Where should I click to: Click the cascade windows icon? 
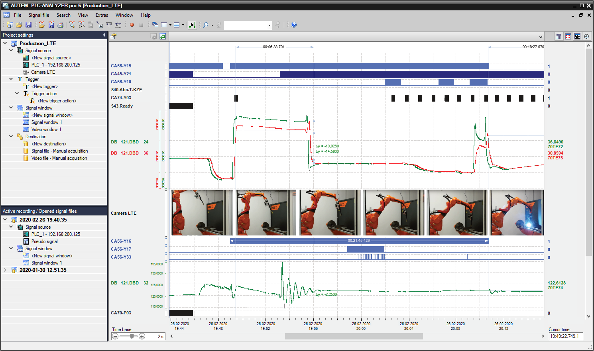click(155, 25)
